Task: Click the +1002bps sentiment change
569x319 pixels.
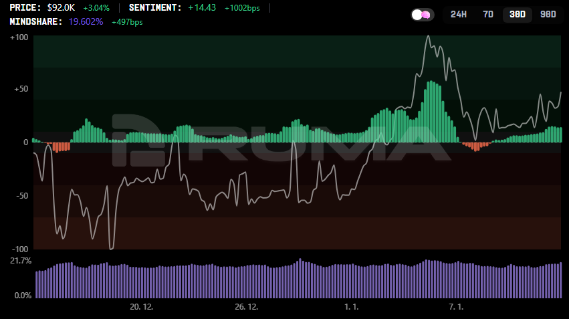Action: pyautogui.click(x=242, y=8)
